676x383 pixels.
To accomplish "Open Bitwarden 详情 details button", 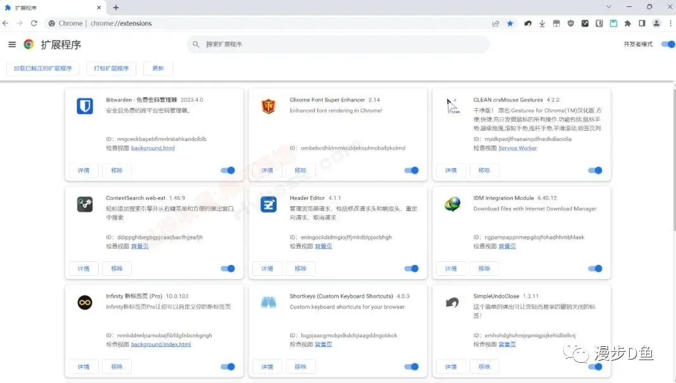I will [x=84, y=171].
